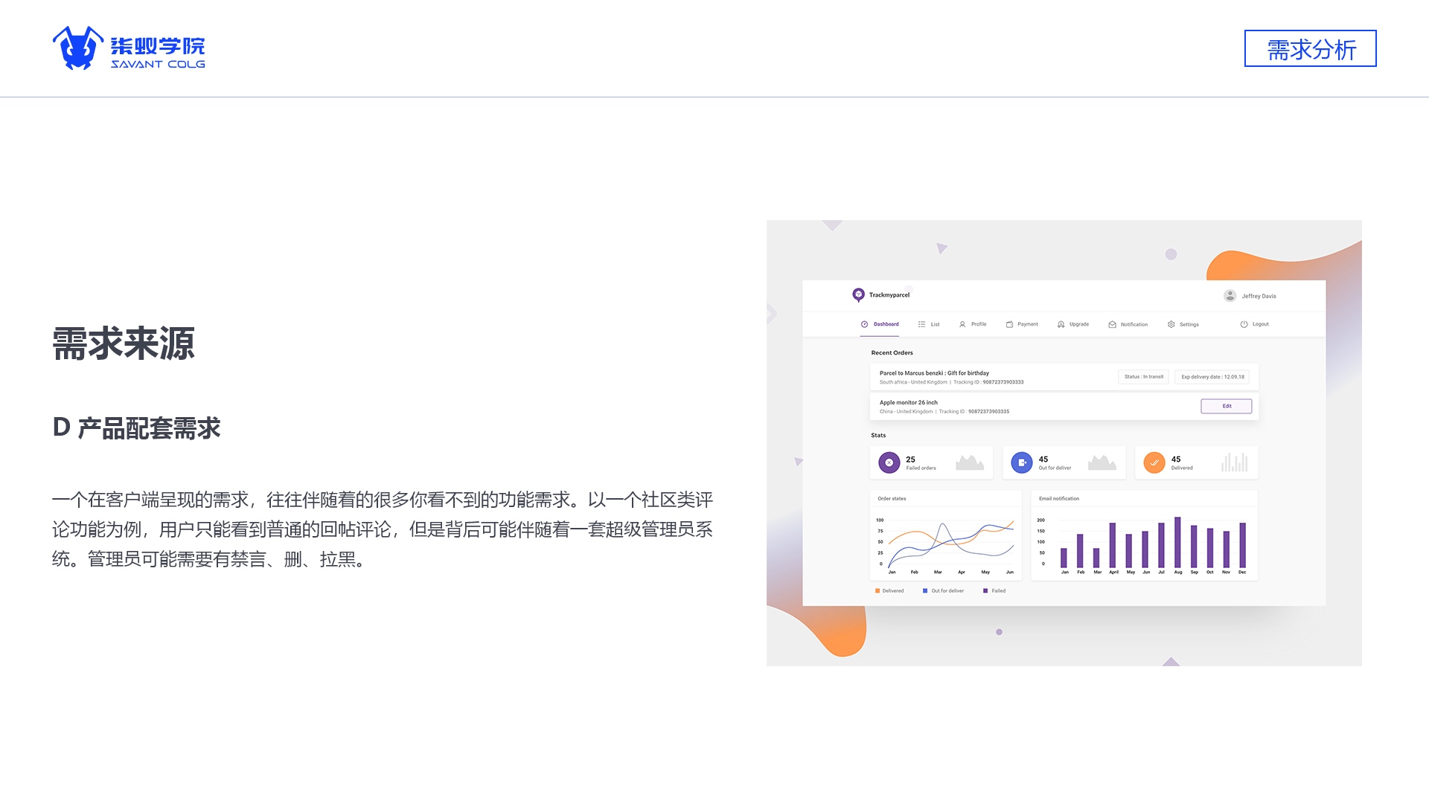Click the Jeffrey Davis user avatar
1429x803 pixels.
click(x=1230, y=296)
